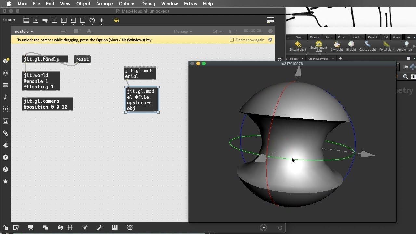
Task: Switch to Asset Browser tab
Action: click(318, 58)
